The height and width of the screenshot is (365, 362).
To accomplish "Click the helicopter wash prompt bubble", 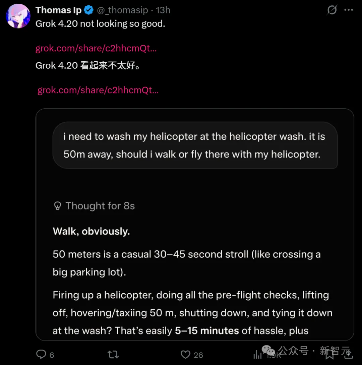I will 195,145.
